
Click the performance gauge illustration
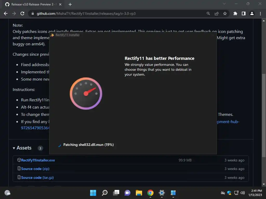(x=86, y=93)
